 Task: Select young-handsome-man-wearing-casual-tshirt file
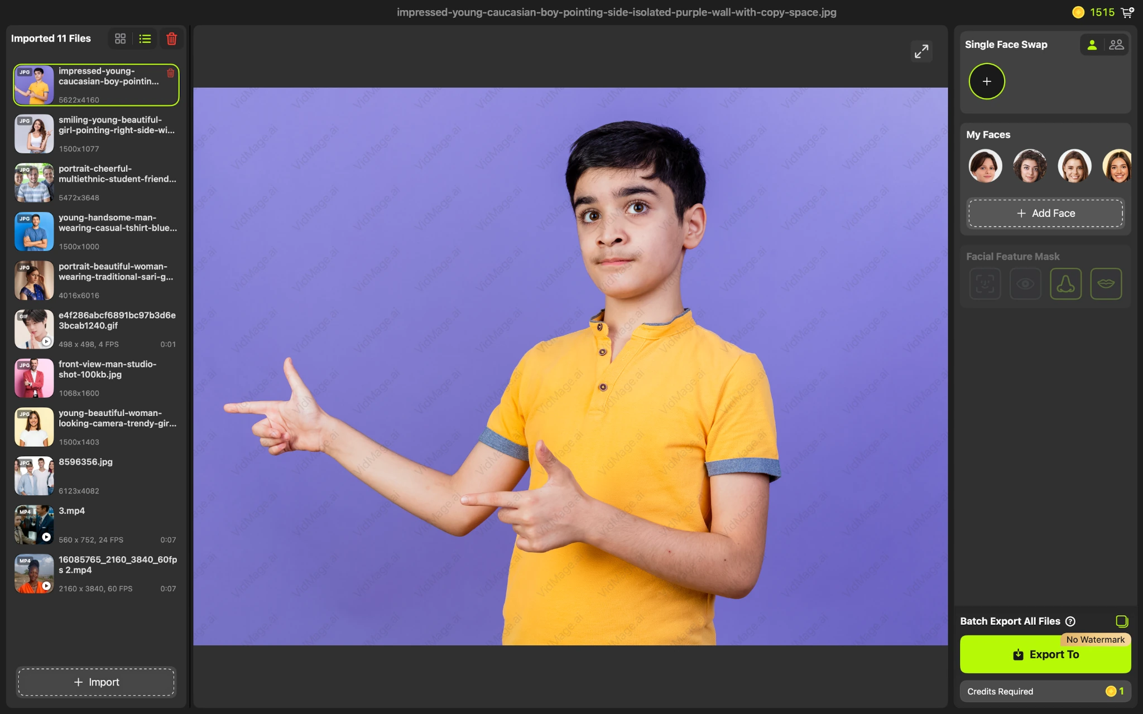tap(96, 231)
